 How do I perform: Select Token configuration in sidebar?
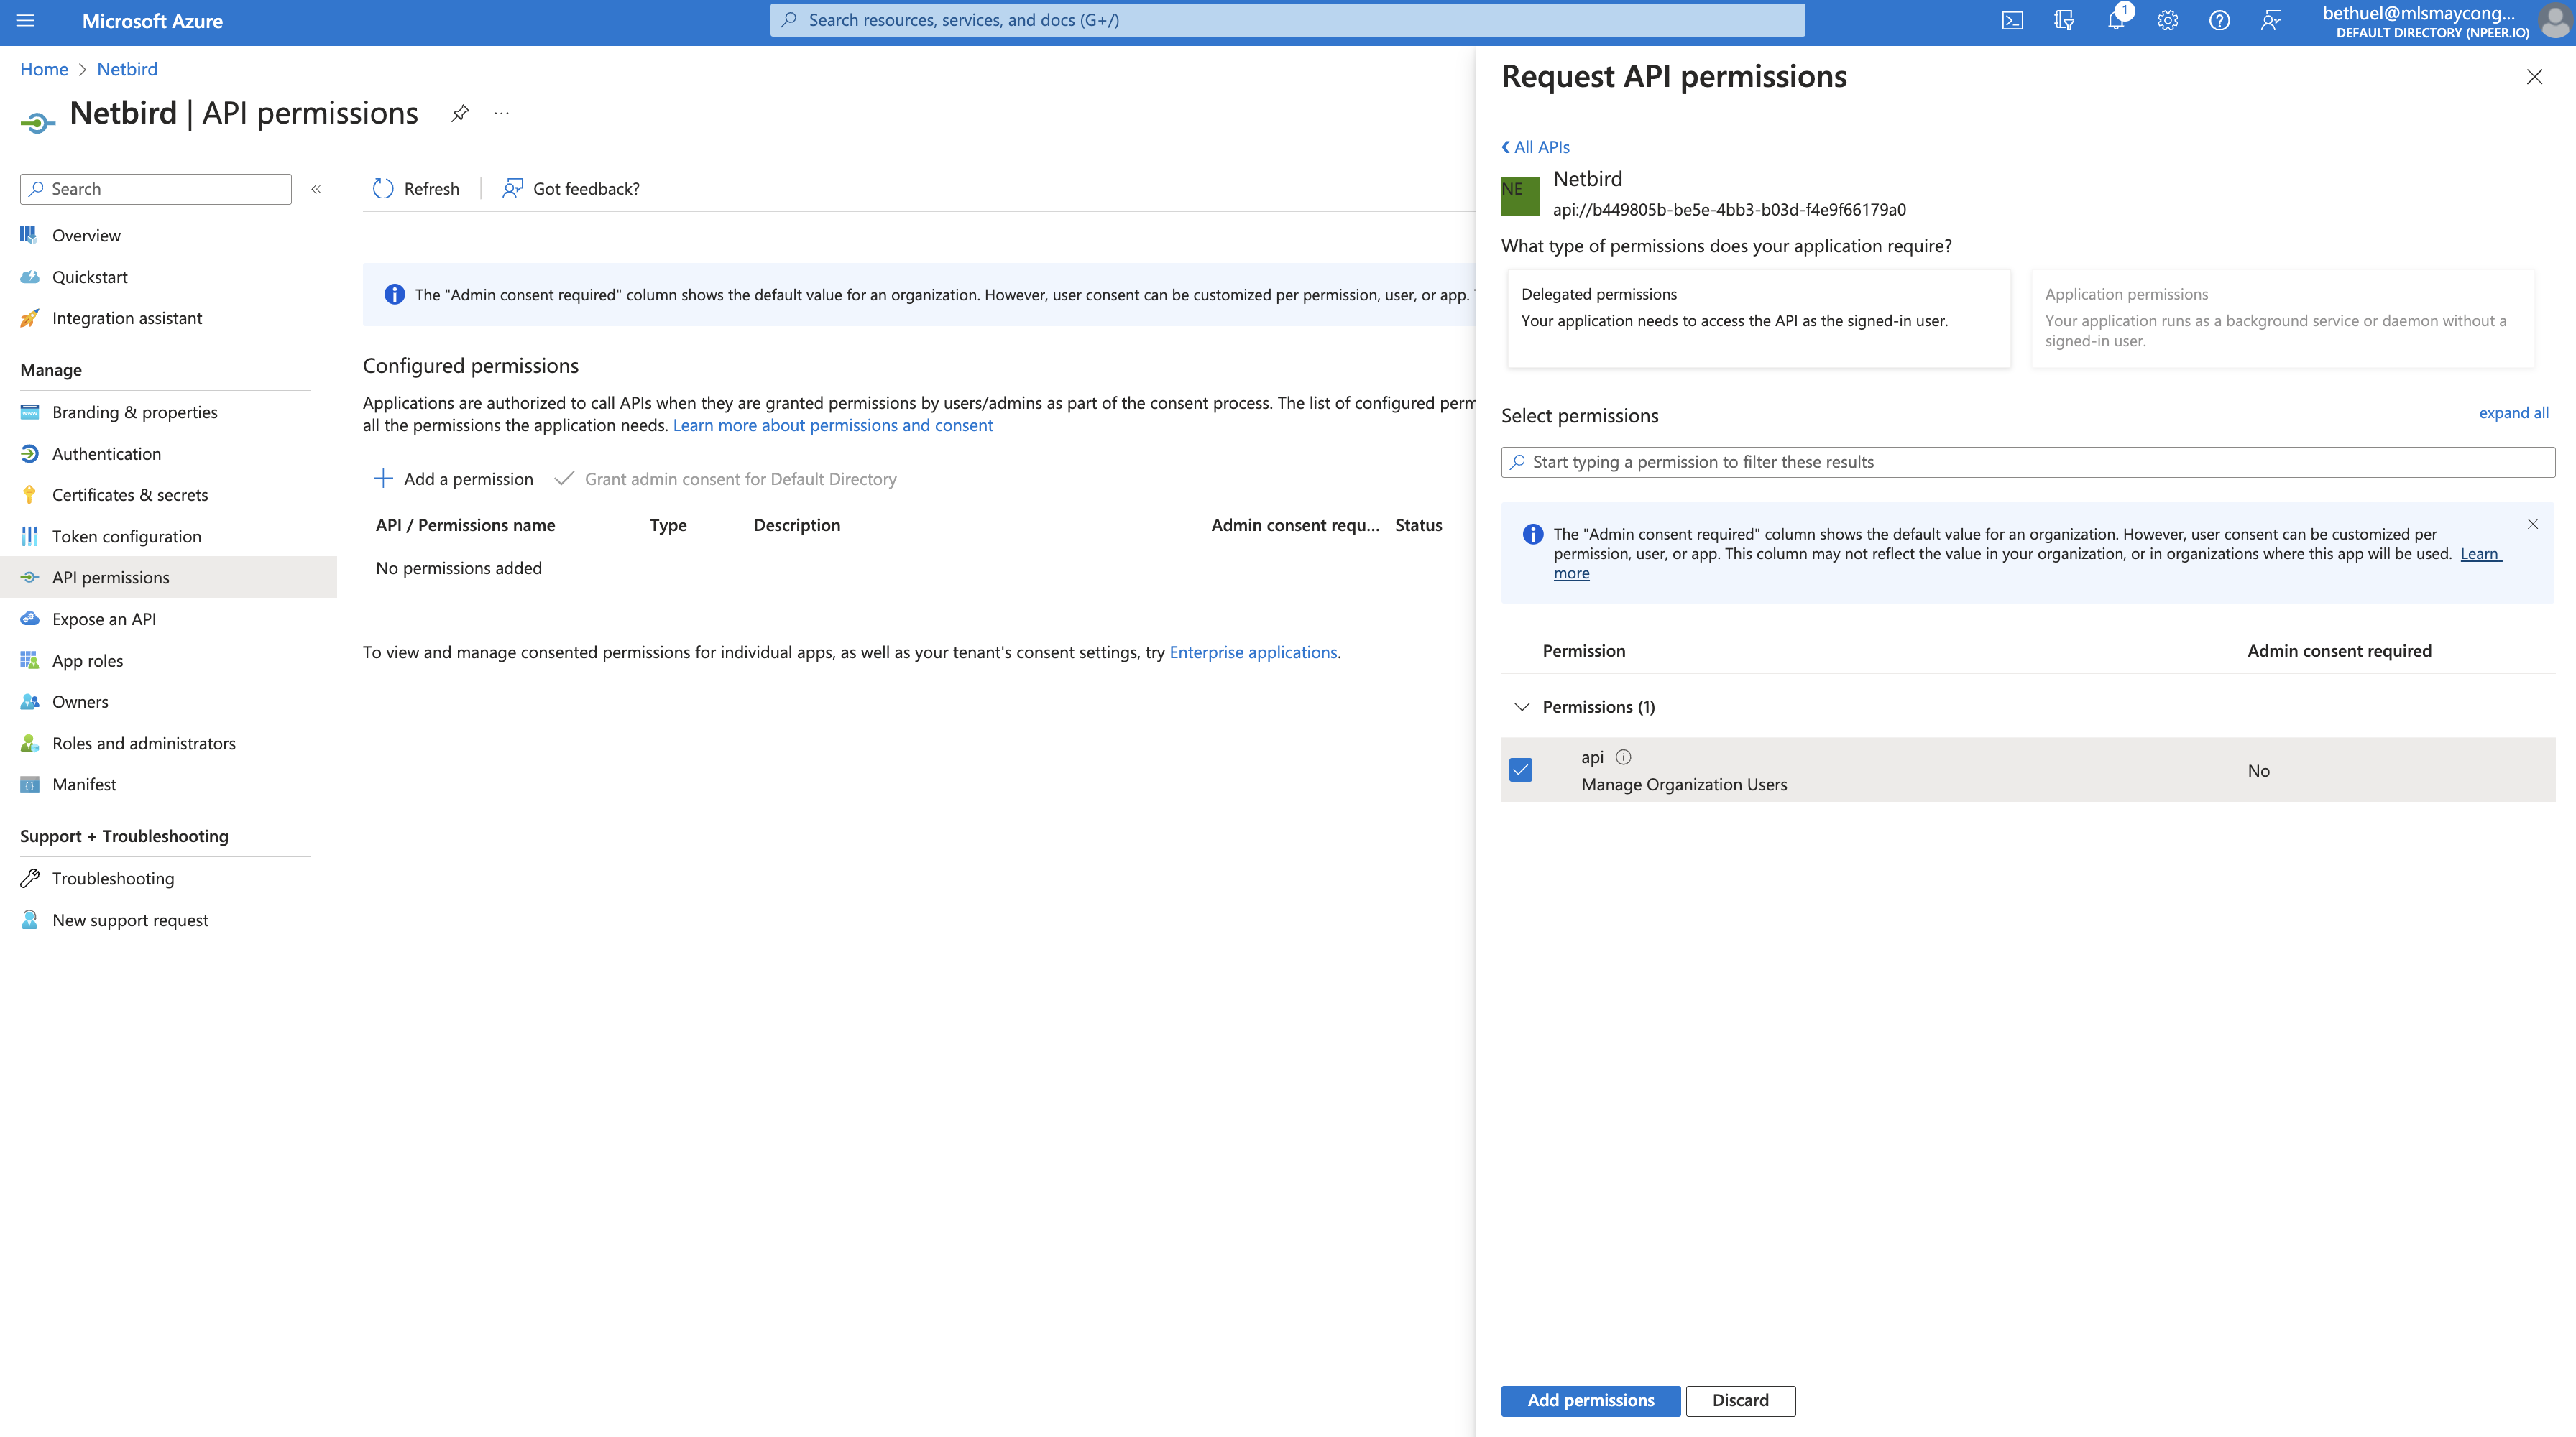point(126,535)
